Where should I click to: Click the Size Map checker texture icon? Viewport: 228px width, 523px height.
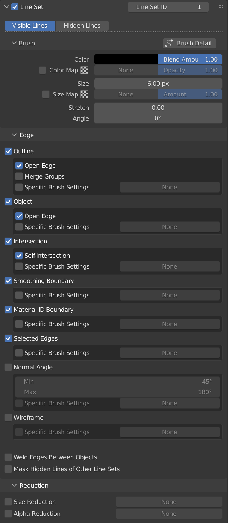click(84, 94)
